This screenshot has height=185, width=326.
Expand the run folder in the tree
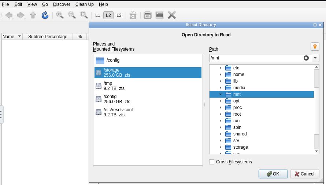(x=221, y=121)
